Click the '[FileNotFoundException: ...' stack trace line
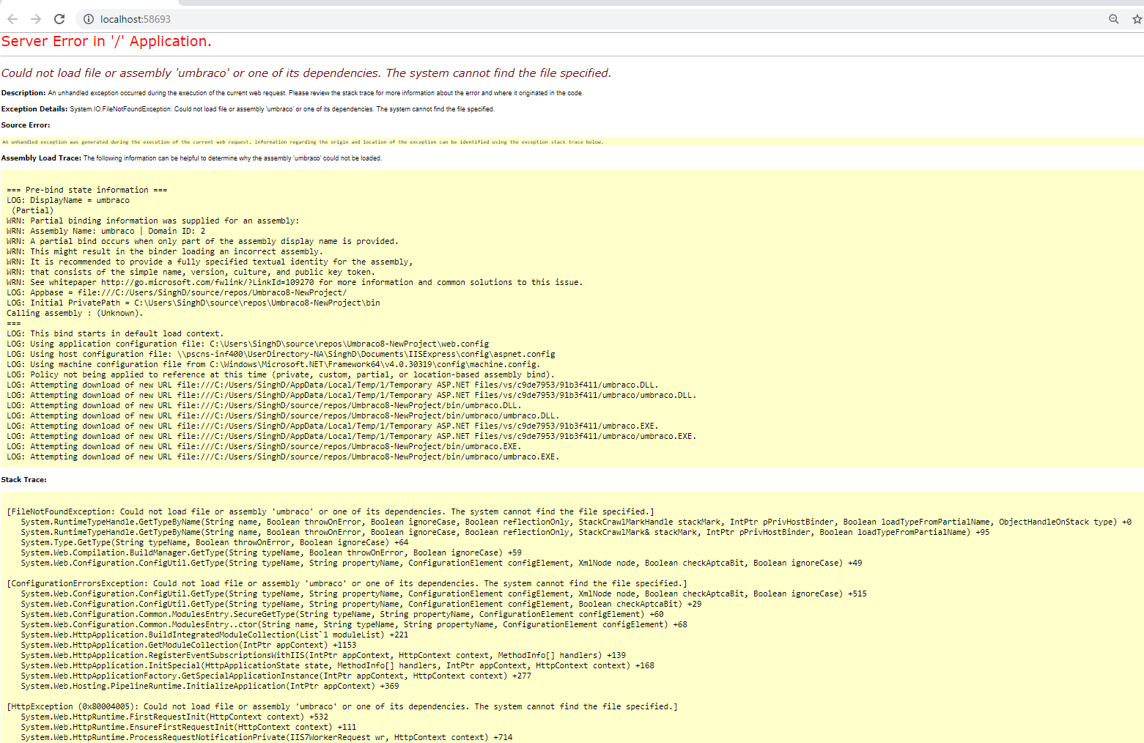Viewport: 1144px width, 743px height. 331,512
